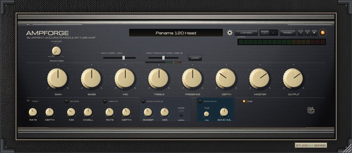Switch to the I position button

(x=273, y=33)
